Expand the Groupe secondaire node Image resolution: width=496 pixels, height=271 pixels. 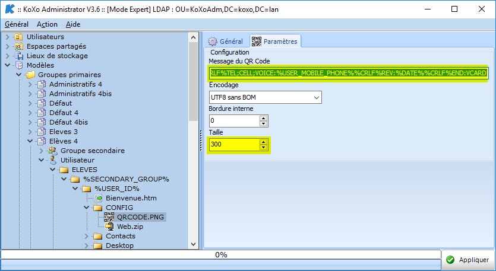click(42, 151)
